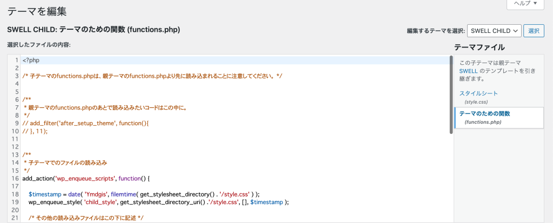Click the editor vertical scrollbar thumb
This screenshot has width=553, height=223.
451,94
